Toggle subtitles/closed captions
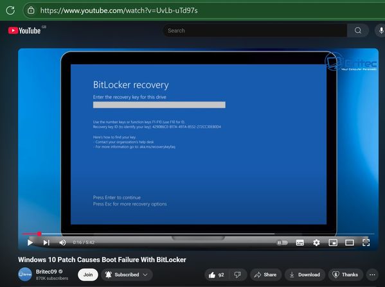This screenshot has width=385, height=287. (x=300, y=243)
